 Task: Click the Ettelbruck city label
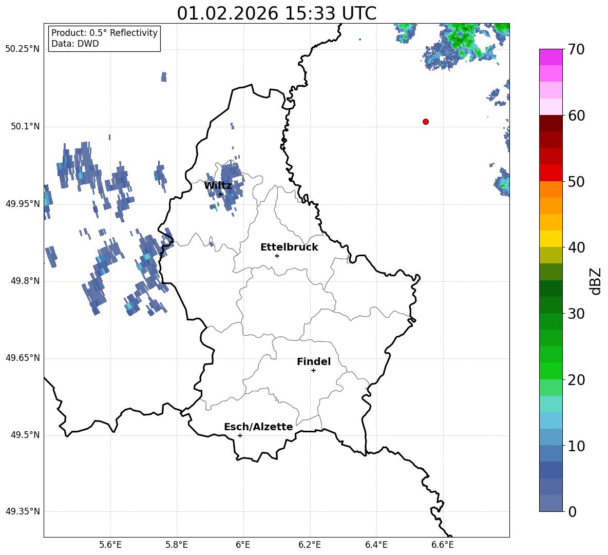coord(289,247)
